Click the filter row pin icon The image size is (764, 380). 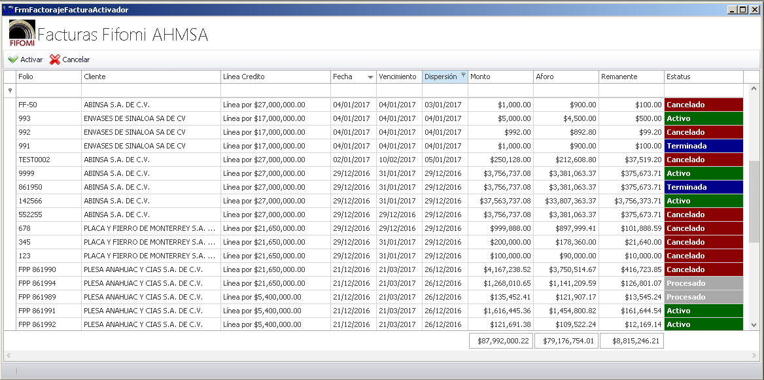click(x=10, y=91)
